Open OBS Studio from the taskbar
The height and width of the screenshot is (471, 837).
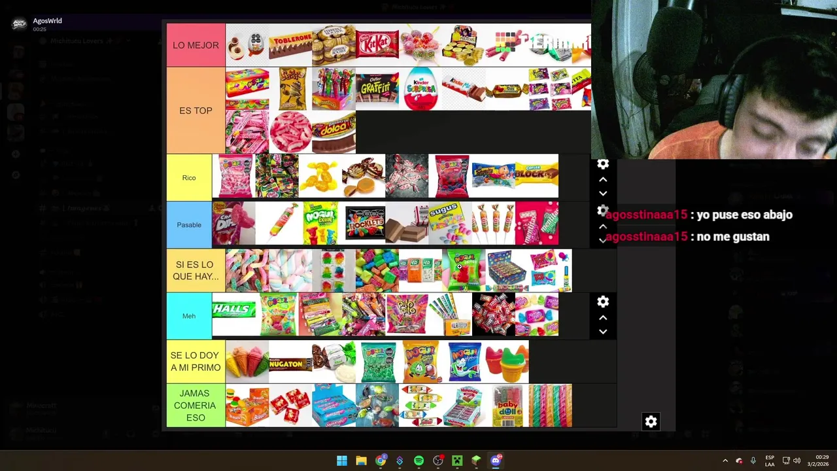tap(437, 461)
